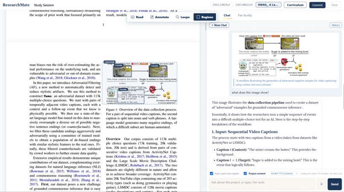Switch to Read mode
Viewport: 344px width, 192px height.
point(137,17)
